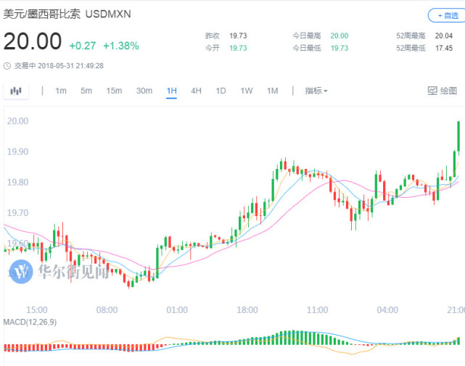Switch to the 5m timeframe
Image resolution: width=465 pixels, height=366 pixels.
click(86, 91)
